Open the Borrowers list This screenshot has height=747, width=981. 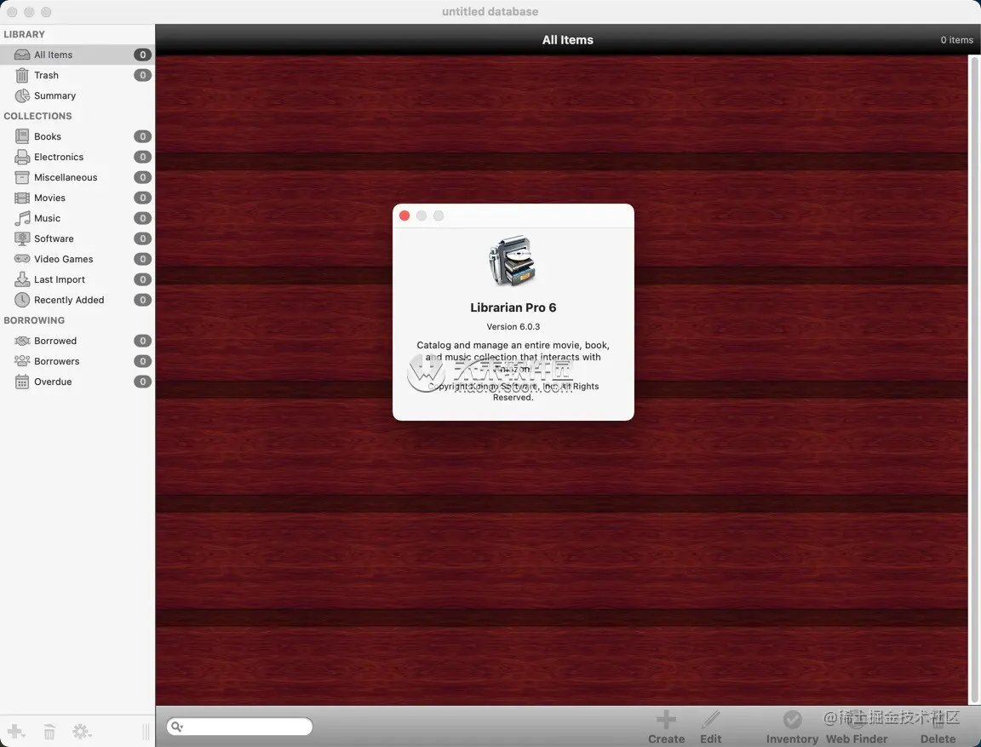coord(77,361)
